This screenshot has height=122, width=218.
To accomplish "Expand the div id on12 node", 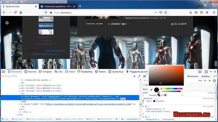I will point(19,88).
